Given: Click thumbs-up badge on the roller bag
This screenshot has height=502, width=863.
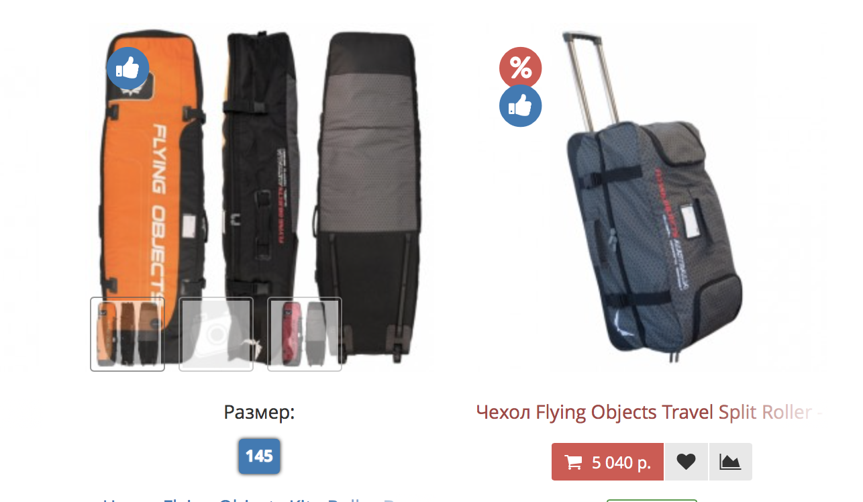Looking at the screenshot, I should (x=520, y=106).
